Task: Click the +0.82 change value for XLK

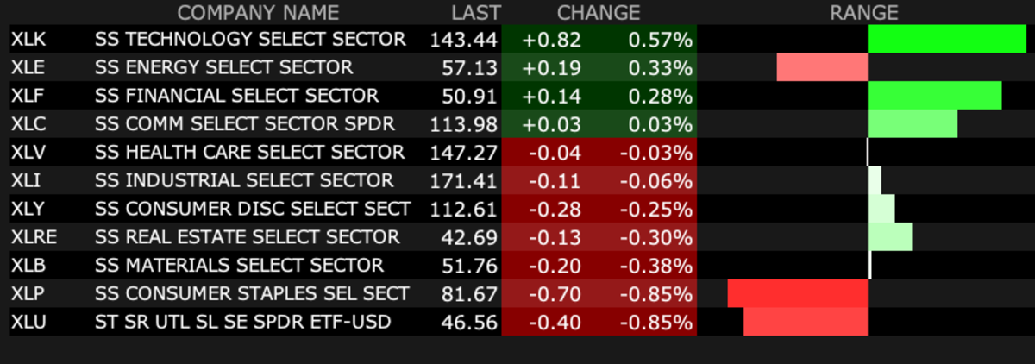Action: click(558, 39)
